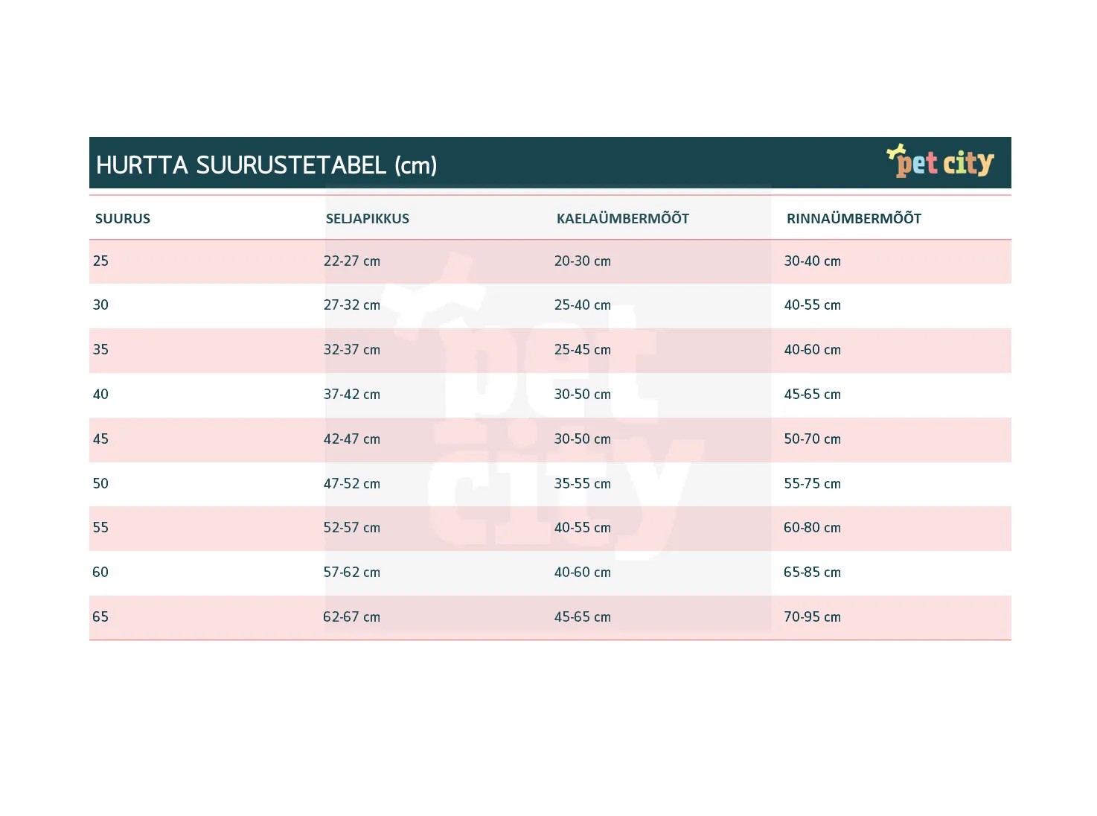Image resolution: width=1097 pixels, height=816 pixels.
Task: Click size value 40 in SUURUS column
Action: pos(100,395)
